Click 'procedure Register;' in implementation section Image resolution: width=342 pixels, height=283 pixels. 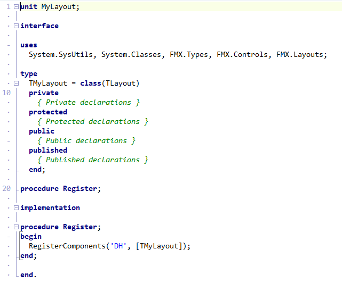(61, 227)
